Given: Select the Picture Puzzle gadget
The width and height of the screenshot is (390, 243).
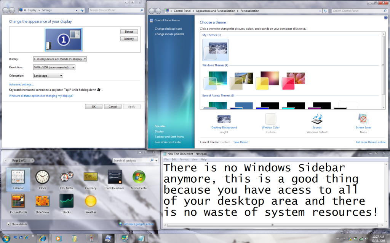Looking at the screenshot, I should click(x=18, y=204).
